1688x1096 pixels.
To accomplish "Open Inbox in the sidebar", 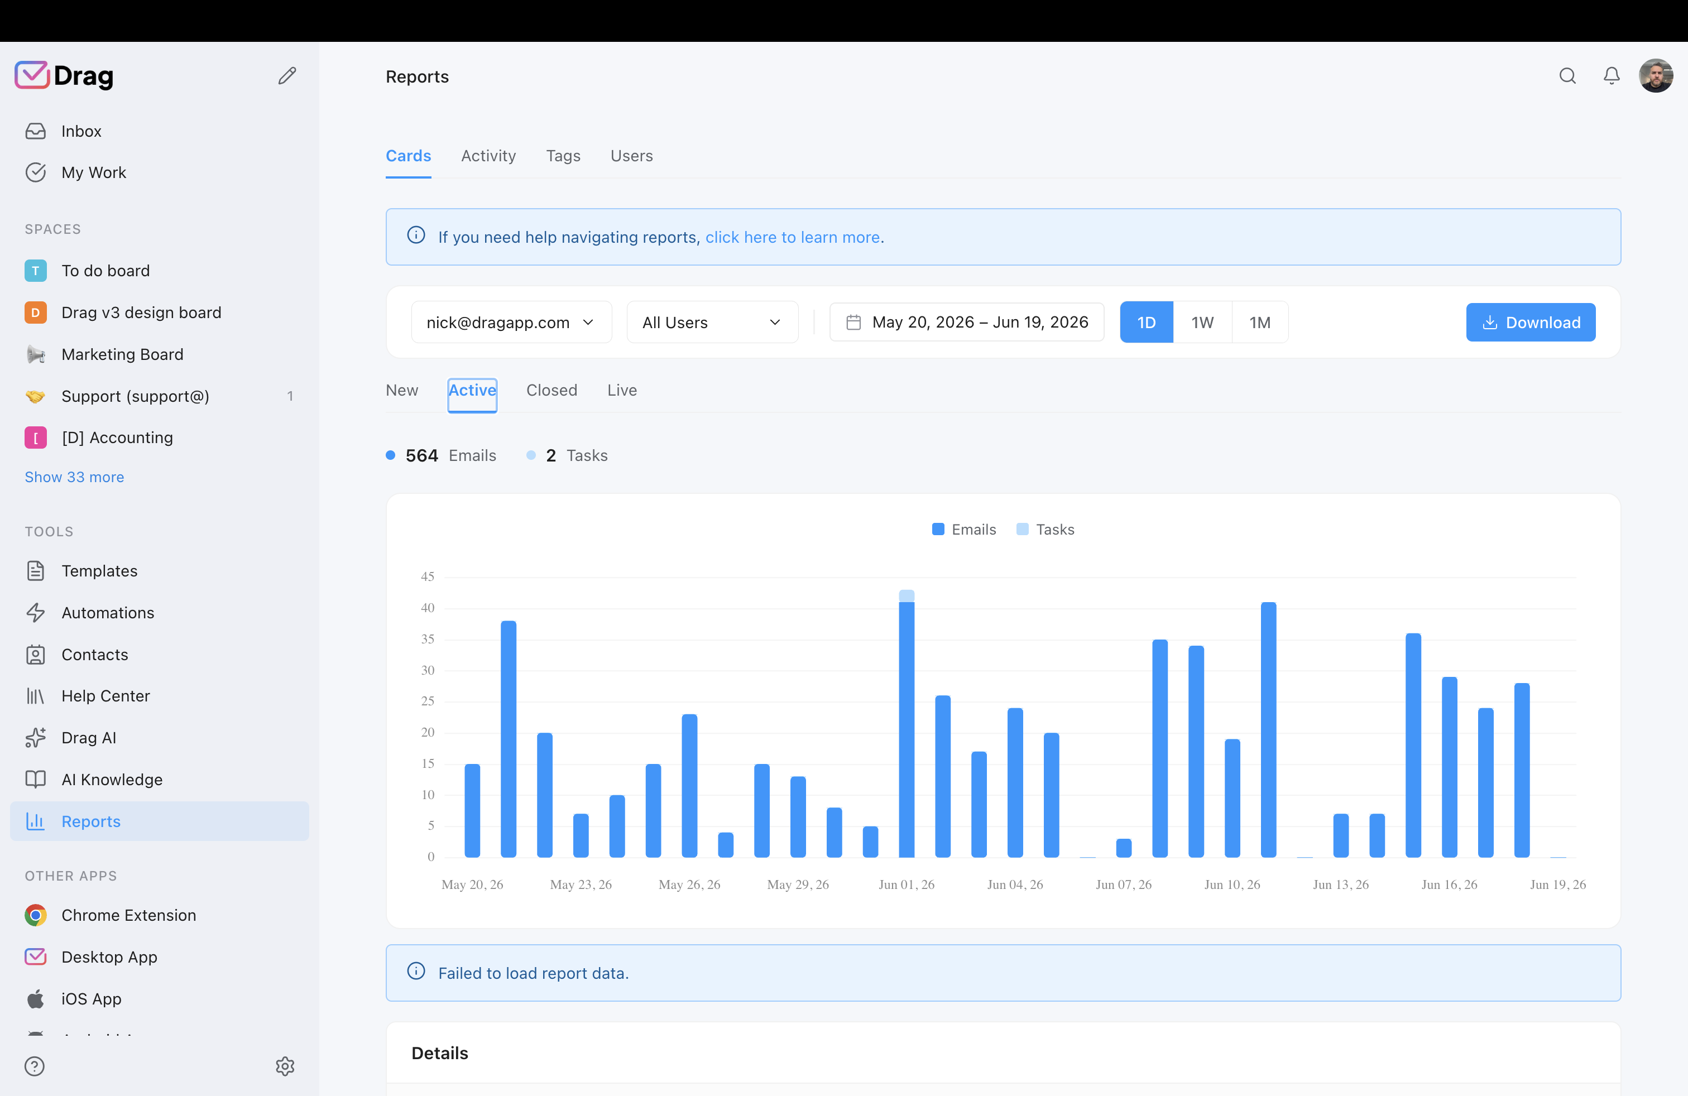I will [x=160, y=131].
